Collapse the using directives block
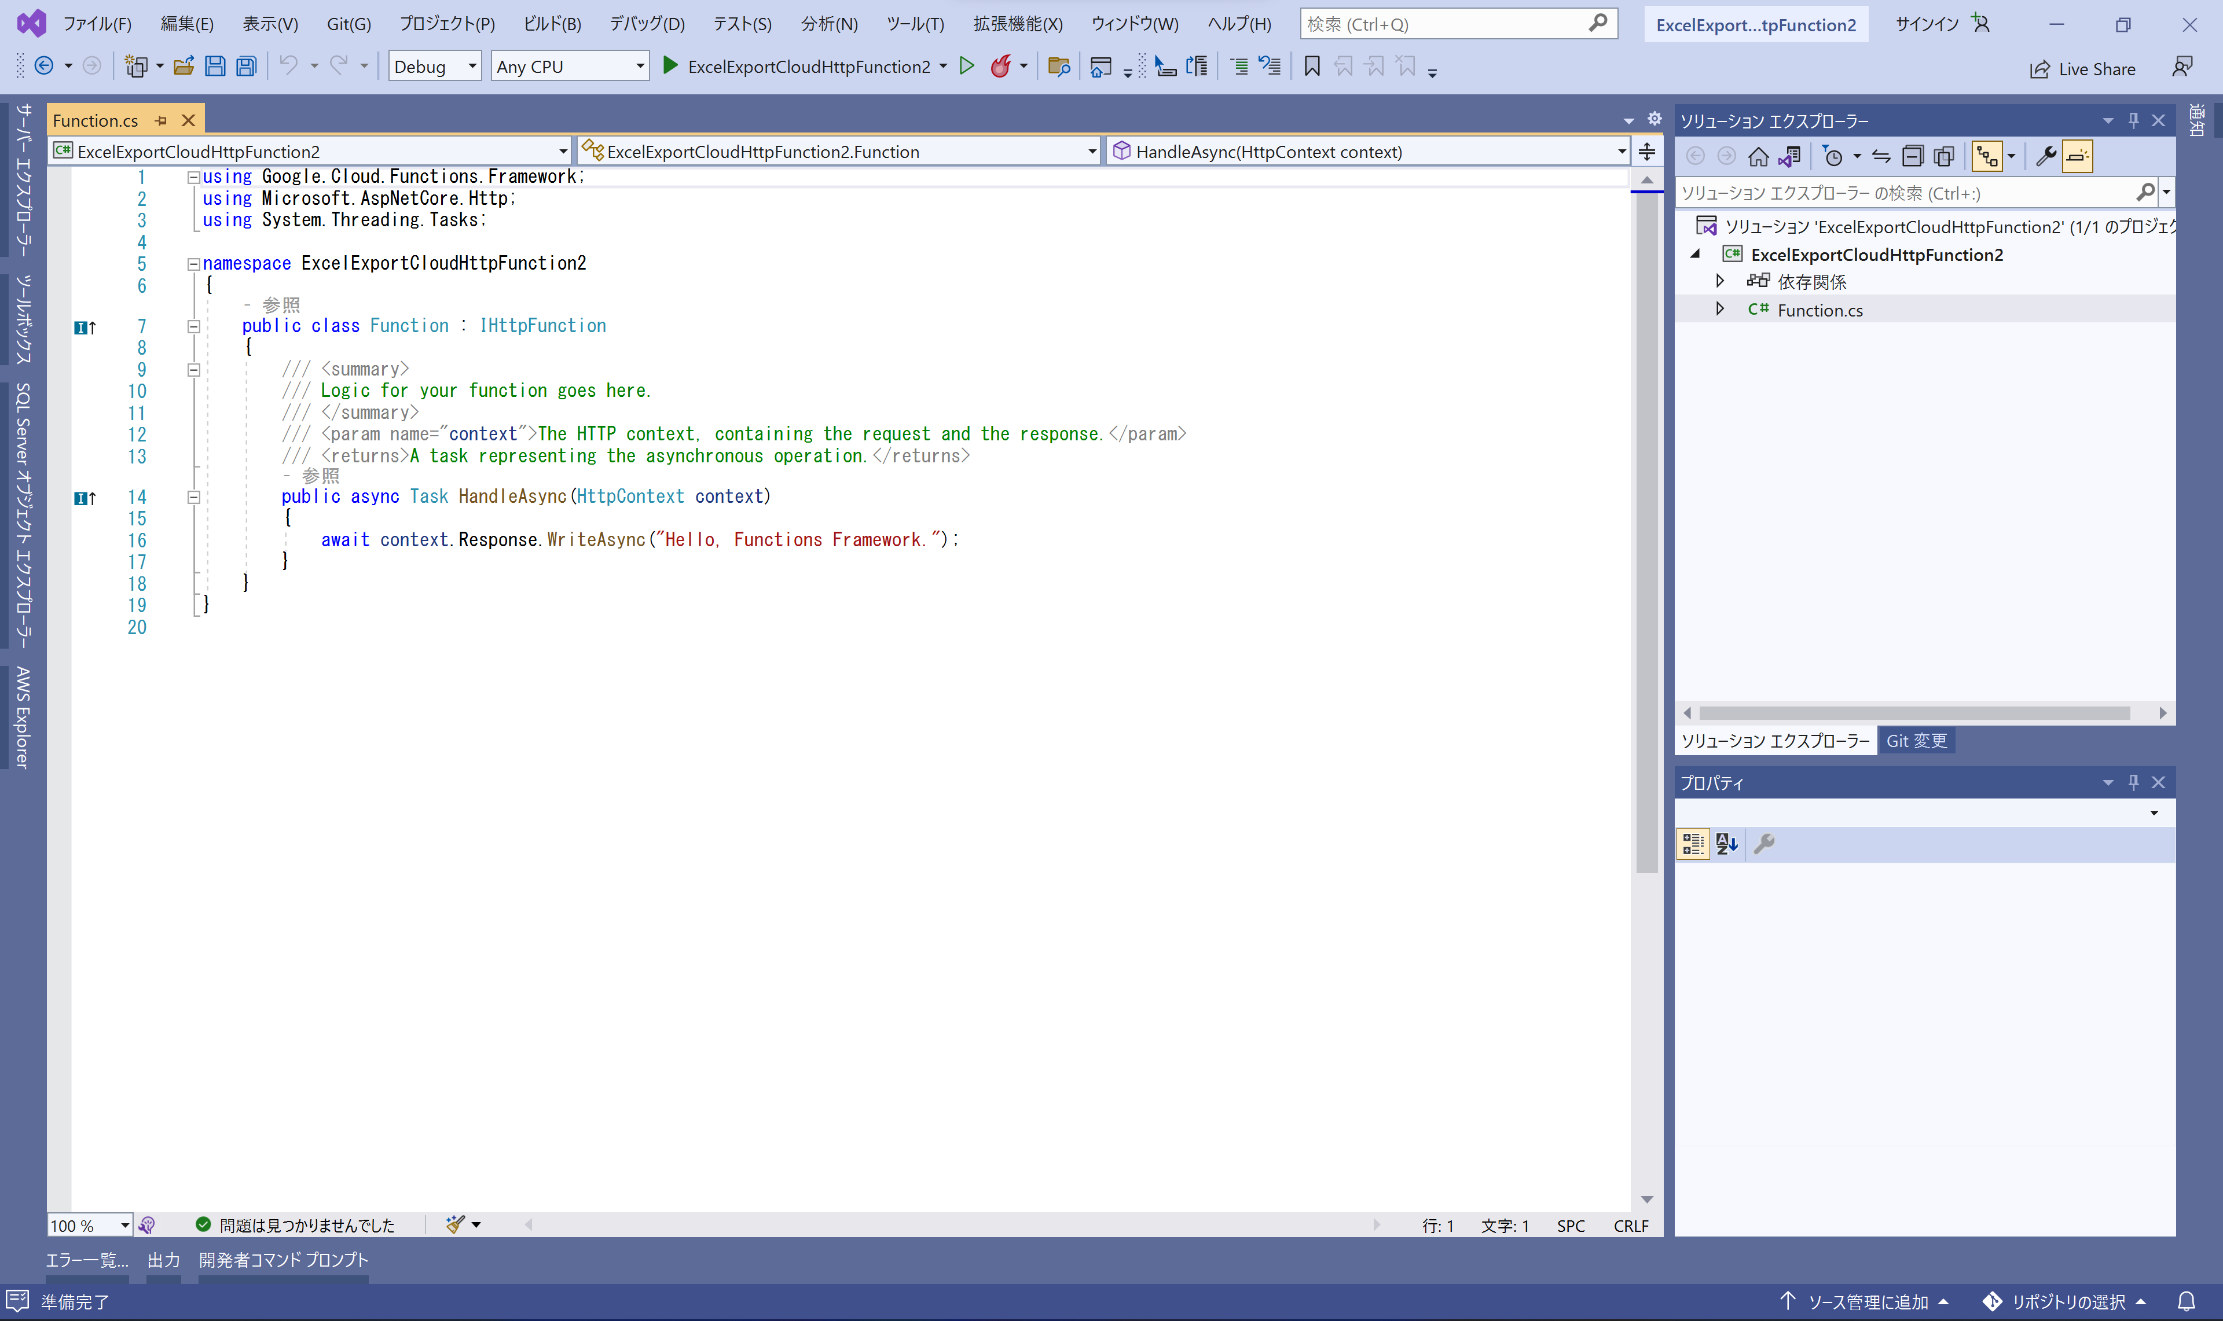 click(193, 177)
